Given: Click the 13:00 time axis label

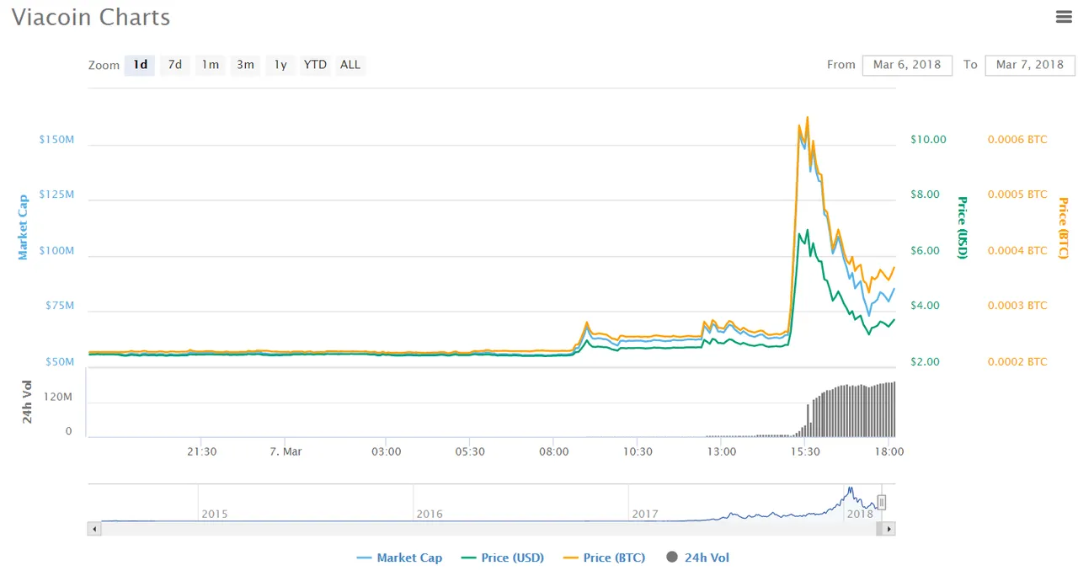Looking at the screenshot, I should coord(721,451).
